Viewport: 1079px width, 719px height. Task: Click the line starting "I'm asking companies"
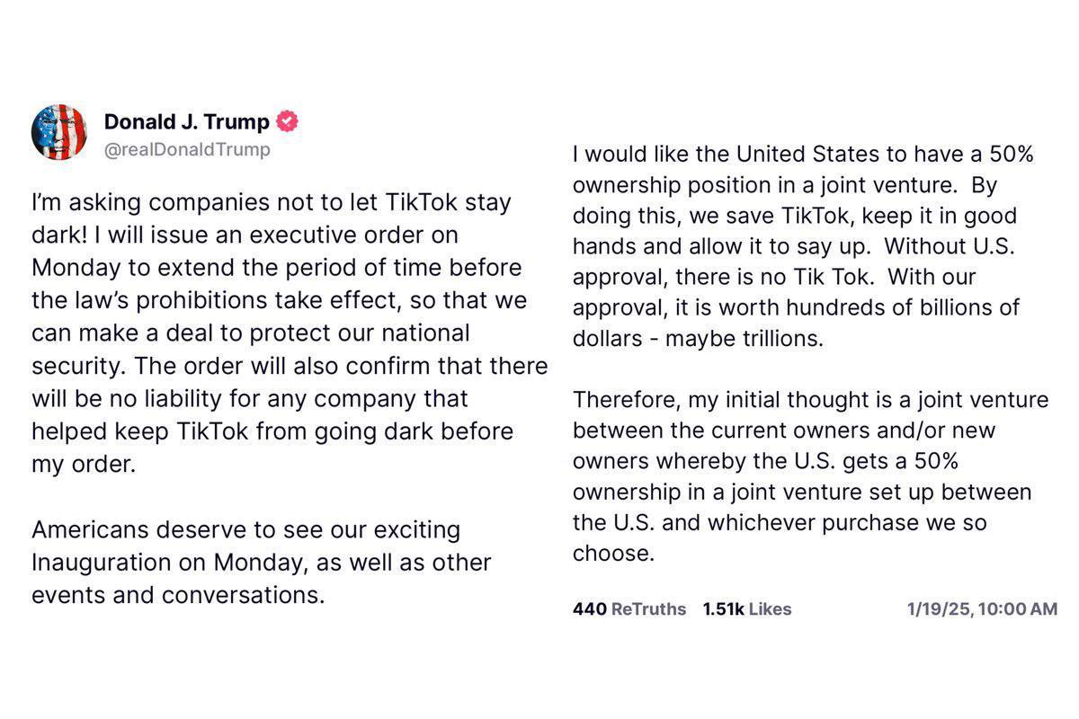[272, 202]
